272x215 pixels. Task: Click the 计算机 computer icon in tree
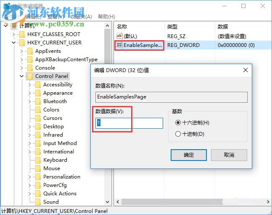(14, 26)
